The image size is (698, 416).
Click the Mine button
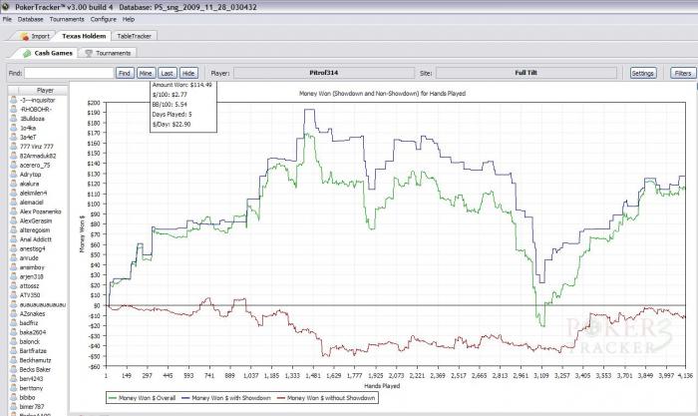[x=146, y=73]
